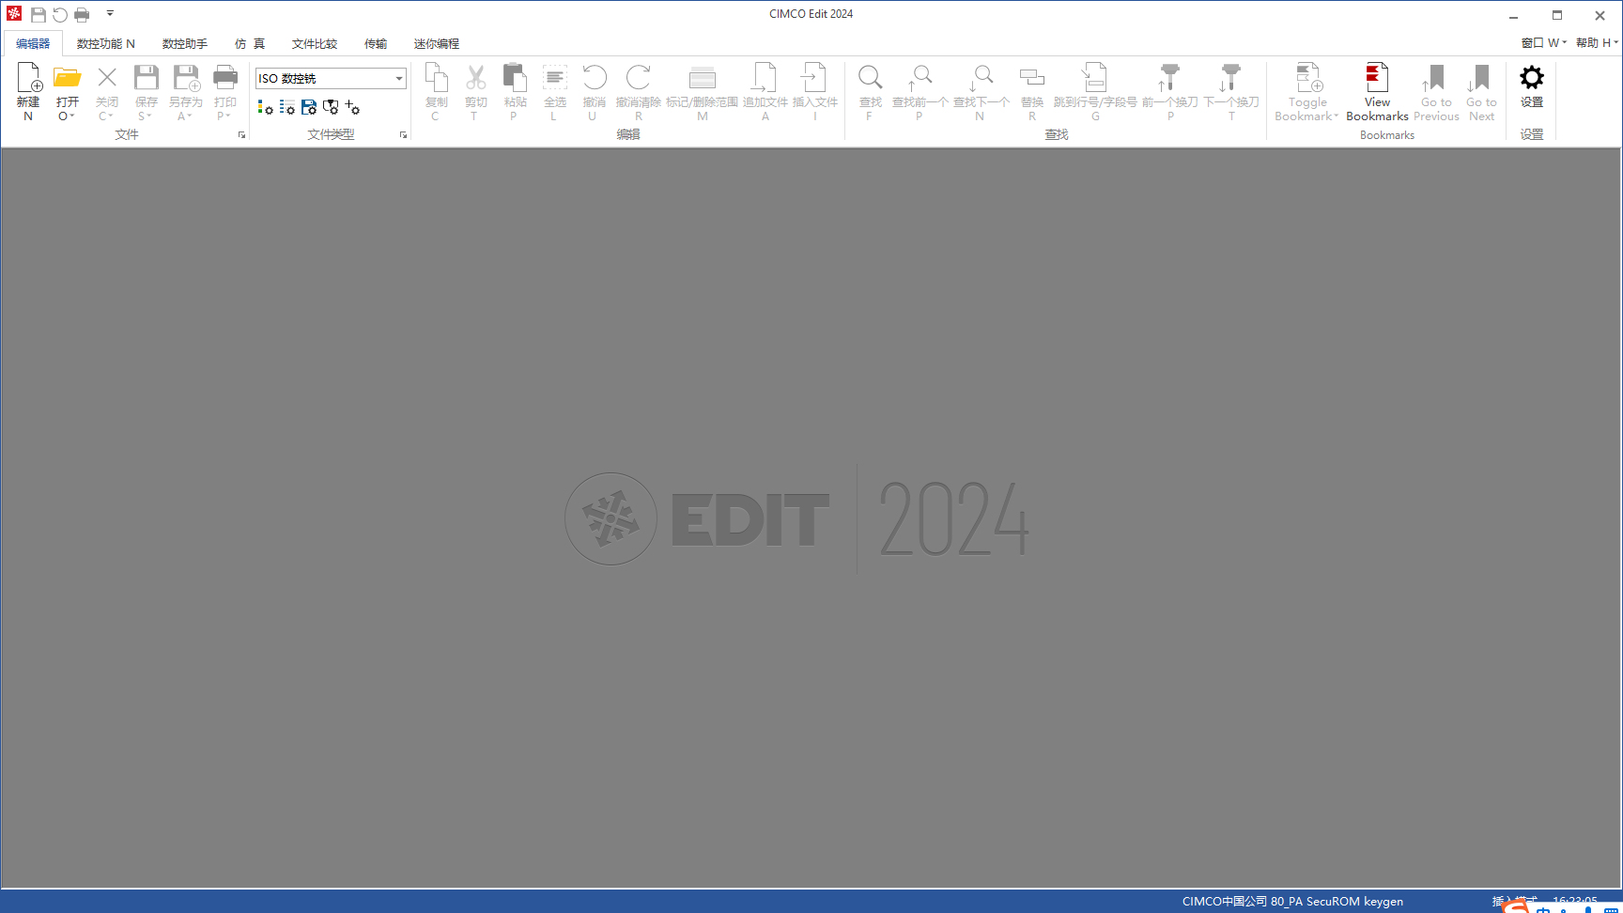Click the 撤消 undo icon in ribbon

(x=595, y=78)
